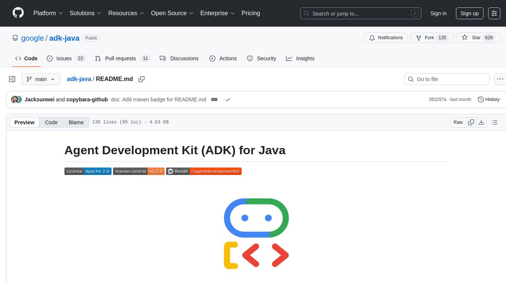The image size is (506, 284).
Task: Click the Sign up button
Action: click(470, 13)
